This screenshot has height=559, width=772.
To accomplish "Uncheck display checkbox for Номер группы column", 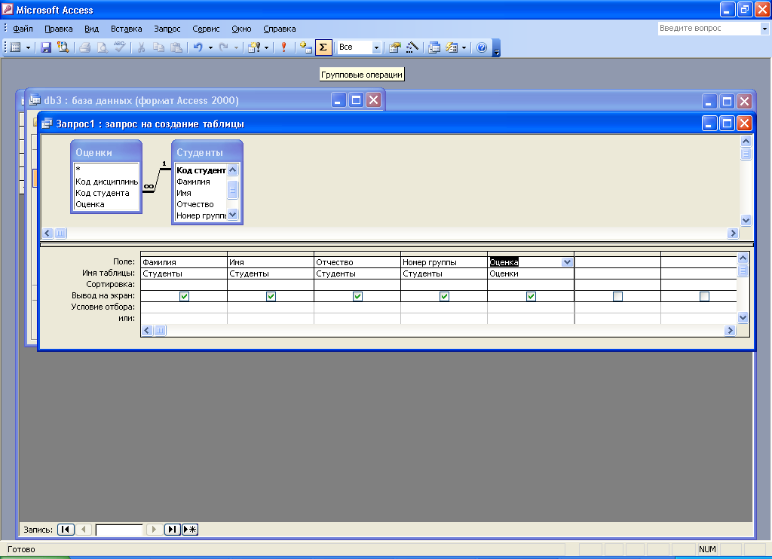I will coord(444,296).
